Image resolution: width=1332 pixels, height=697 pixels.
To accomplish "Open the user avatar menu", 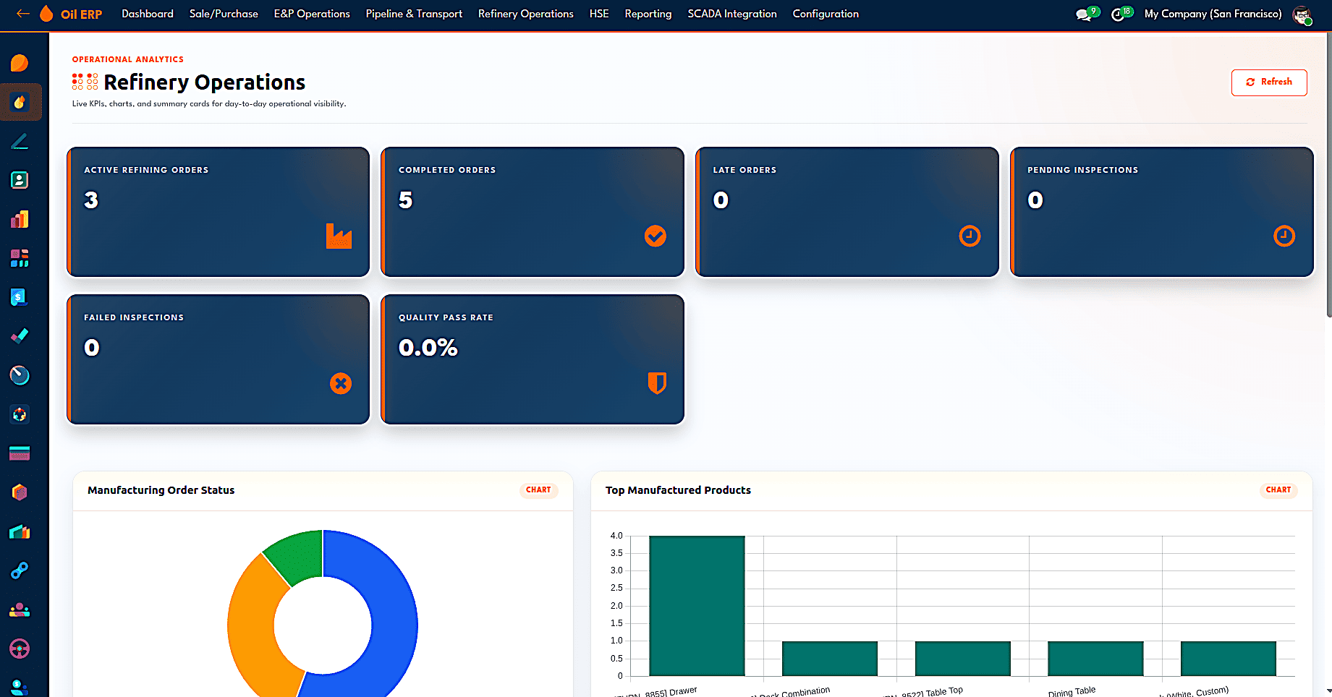I will pos(1302,14).
